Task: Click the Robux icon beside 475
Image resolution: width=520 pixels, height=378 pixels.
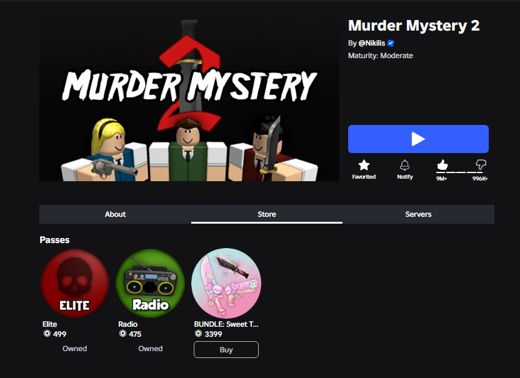Action: click(x=122, y=334)
